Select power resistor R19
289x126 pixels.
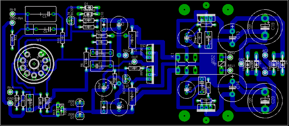(x=132, y=40)
